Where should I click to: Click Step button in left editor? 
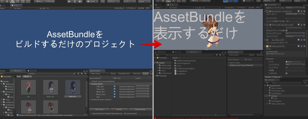(80, 1)
